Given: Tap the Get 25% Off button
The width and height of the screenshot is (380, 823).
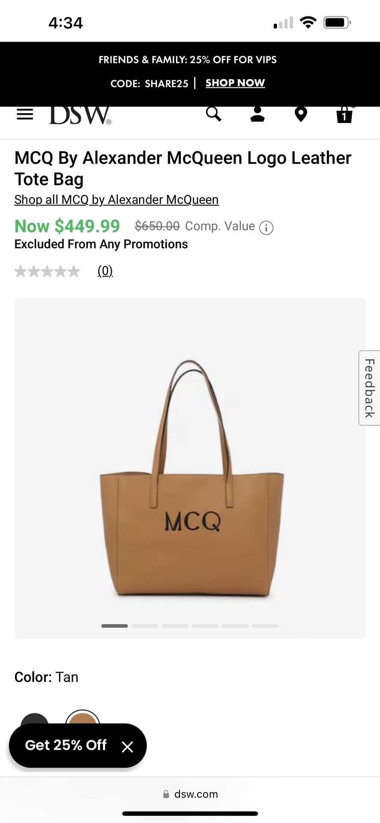Looking at the screenshot, I should [x=66, y=745].
